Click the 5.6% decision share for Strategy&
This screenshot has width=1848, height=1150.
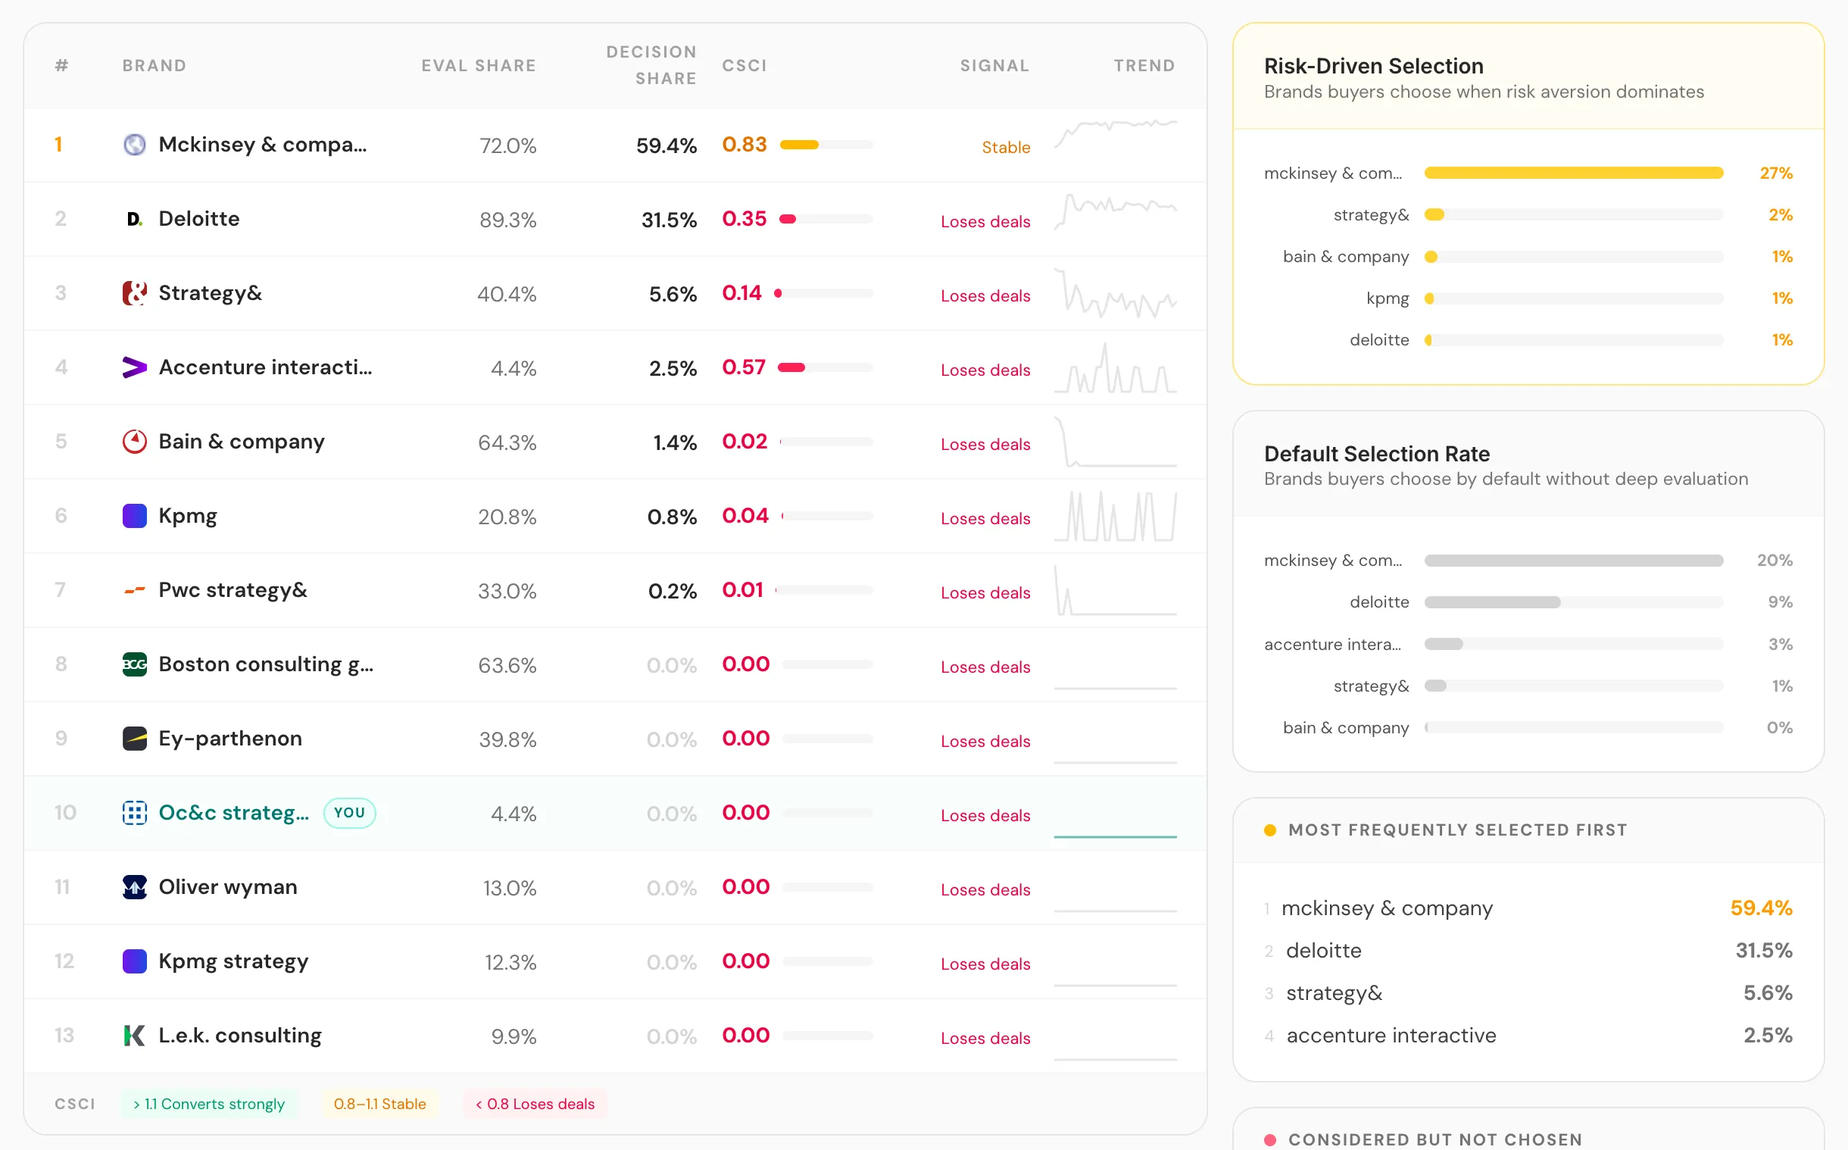pos(673,294)
